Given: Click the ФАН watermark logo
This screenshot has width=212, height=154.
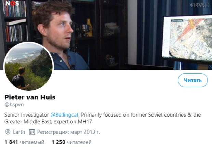Looking at the screenshot, I should (200, 5).
